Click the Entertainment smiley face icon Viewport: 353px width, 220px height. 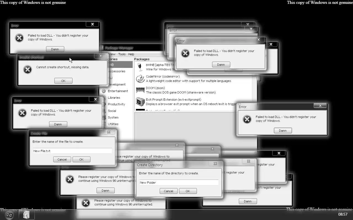tap(104, 91)
